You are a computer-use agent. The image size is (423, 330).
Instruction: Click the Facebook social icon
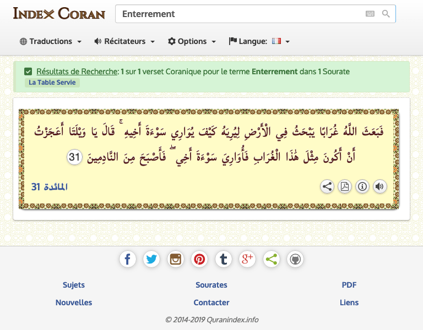click(x=128, y=259)
